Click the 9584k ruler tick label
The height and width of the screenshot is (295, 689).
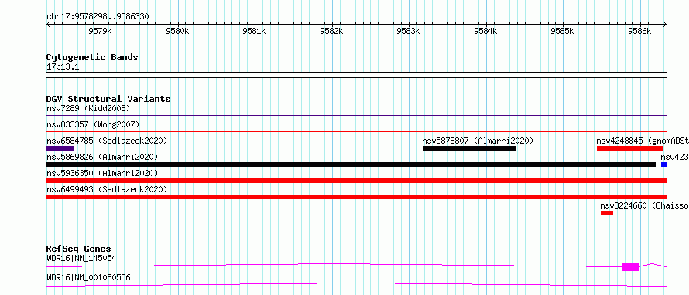[x=486, y=31]
